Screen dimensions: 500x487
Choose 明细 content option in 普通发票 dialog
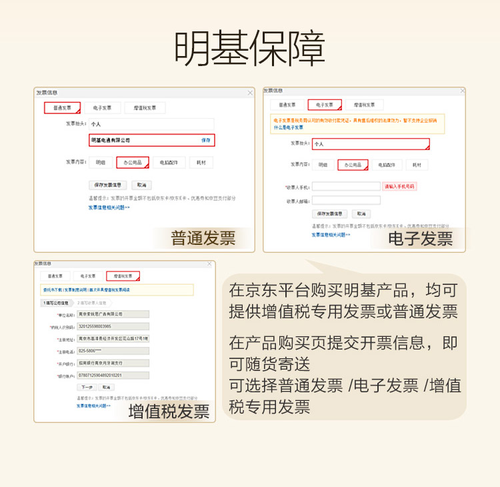(x=101, y=162)
